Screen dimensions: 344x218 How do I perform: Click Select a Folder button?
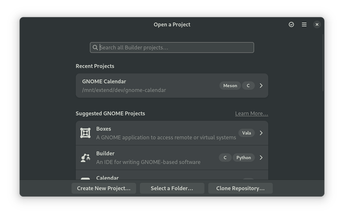coord(172,188)
